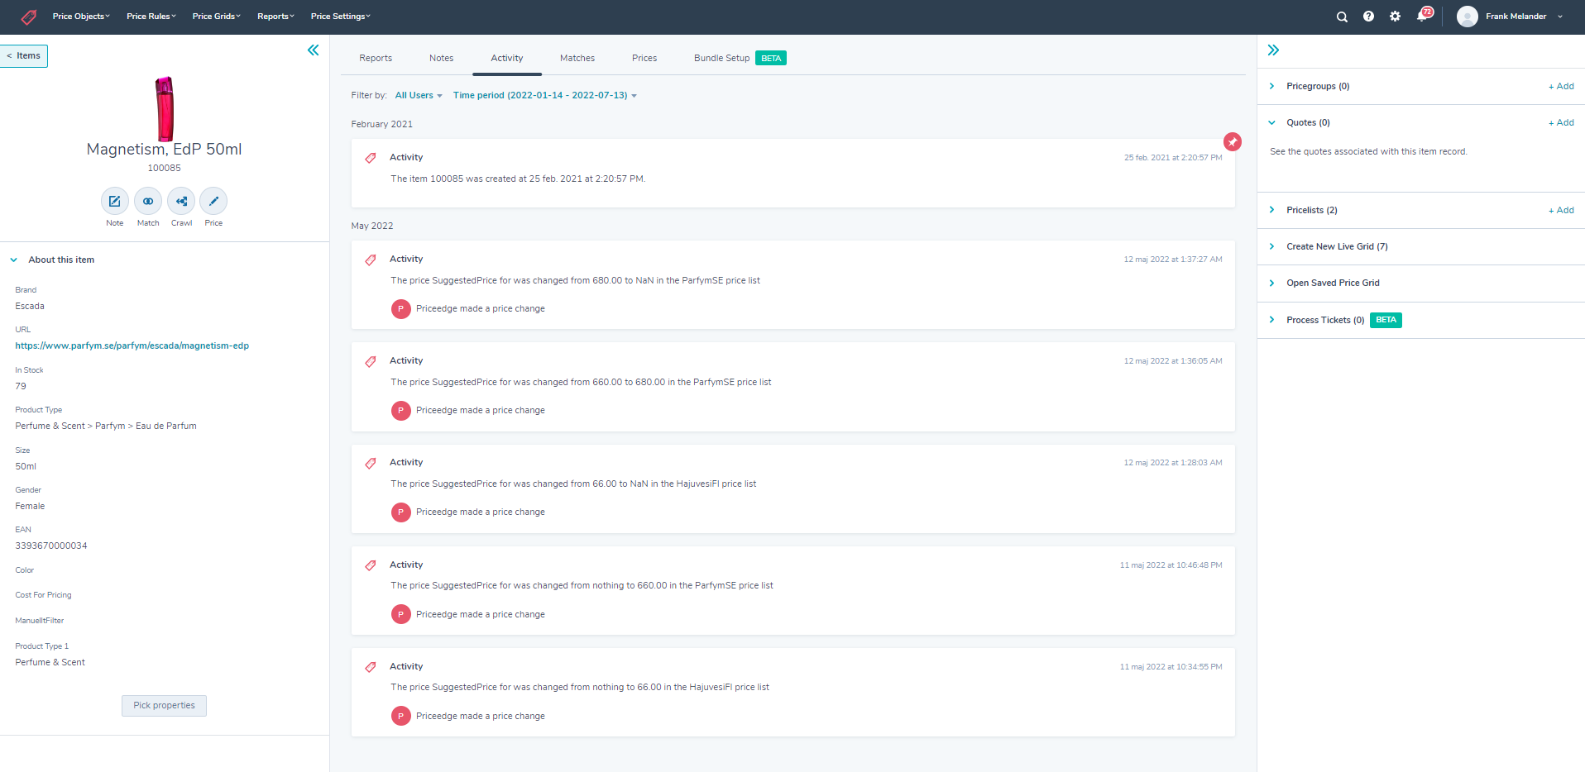Click the Magnetism perfume bottle thumbnail
Screen dimensions: 1585x772
coord(165,109)
